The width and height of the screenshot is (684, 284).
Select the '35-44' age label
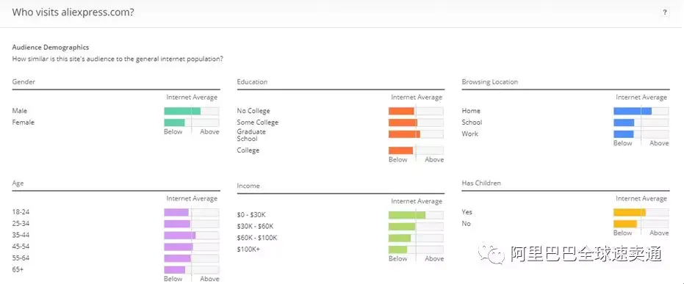pos(21,236)
